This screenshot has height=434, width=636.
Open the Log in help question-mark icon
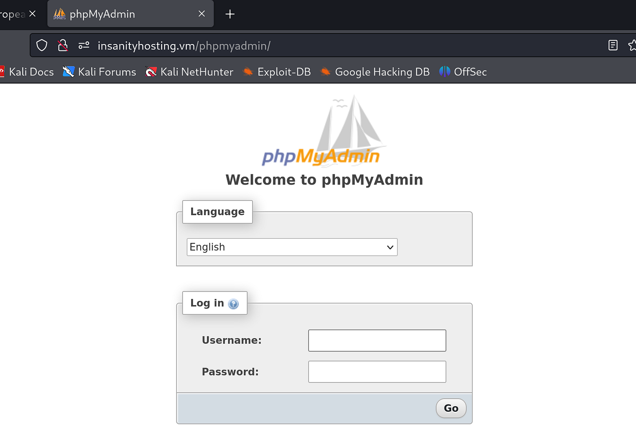234,304
